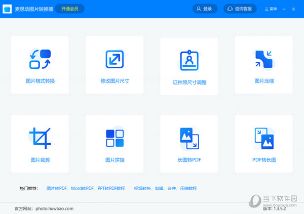Screen dimensions: 304x214
Task: Contact support via 咨询客服 button
Action: pos(239,9)
